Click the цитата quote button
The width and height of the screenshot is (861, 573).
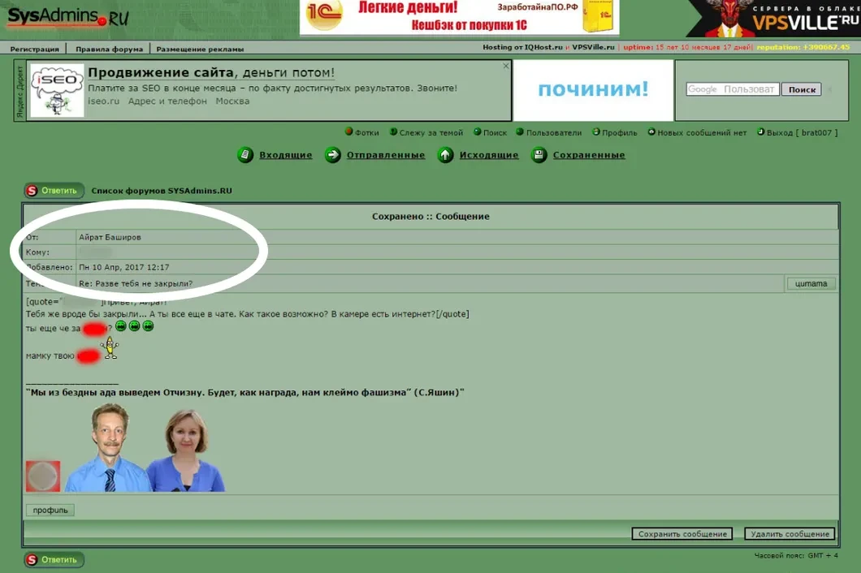click(811, 283)
